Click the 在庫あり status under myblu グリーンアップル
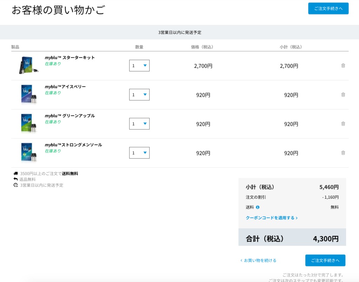Viewport: 359px width, 282px height. tap(53, 122)
